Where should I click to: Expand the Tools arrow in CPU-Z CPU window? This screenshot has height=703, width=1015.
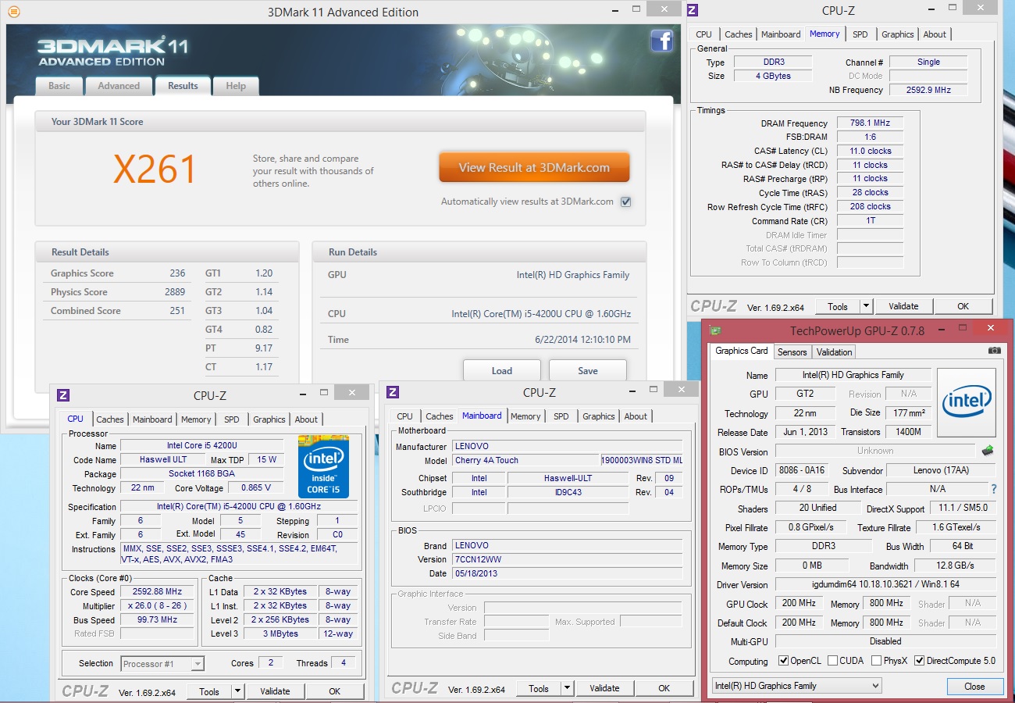click(x=238, y=691)
